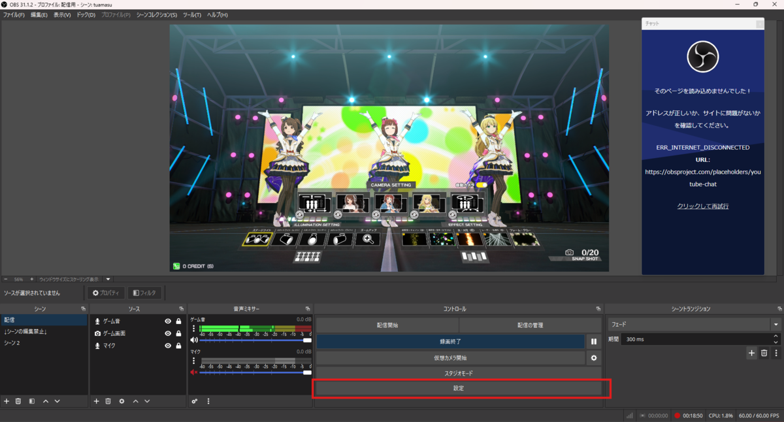Click OBS logo in chat dock
Image resolution: width=784 pixels, height=422 pixels.
pyautogui.click(x=703, y=57)
